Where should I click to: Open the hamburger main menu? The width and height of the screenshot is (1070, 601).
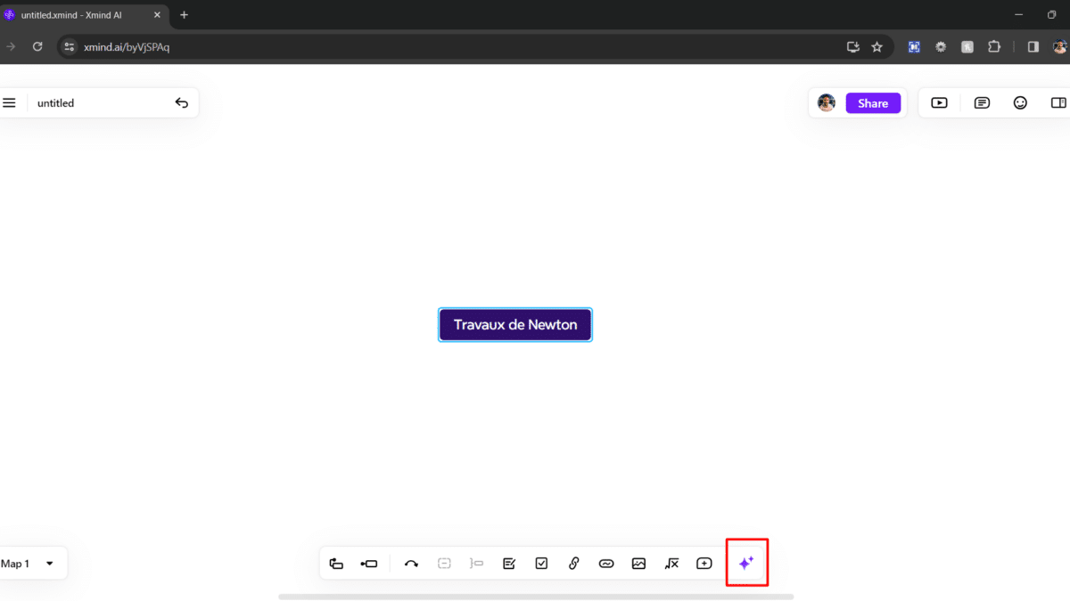click(x=9, y=103)
